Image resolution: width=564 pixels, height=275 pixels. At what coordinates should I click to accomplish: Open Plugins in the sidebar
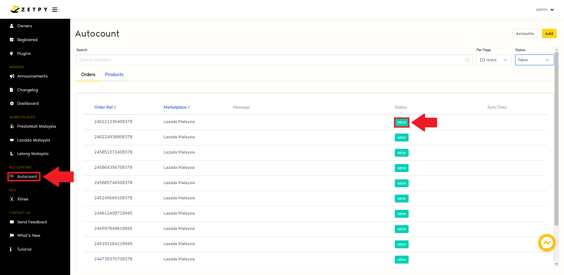(x=24, y=53)
